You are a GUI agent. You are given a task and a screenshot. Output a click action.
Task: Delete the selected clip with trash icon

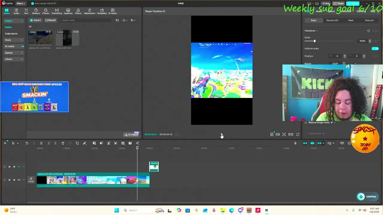tap(63, 143)
